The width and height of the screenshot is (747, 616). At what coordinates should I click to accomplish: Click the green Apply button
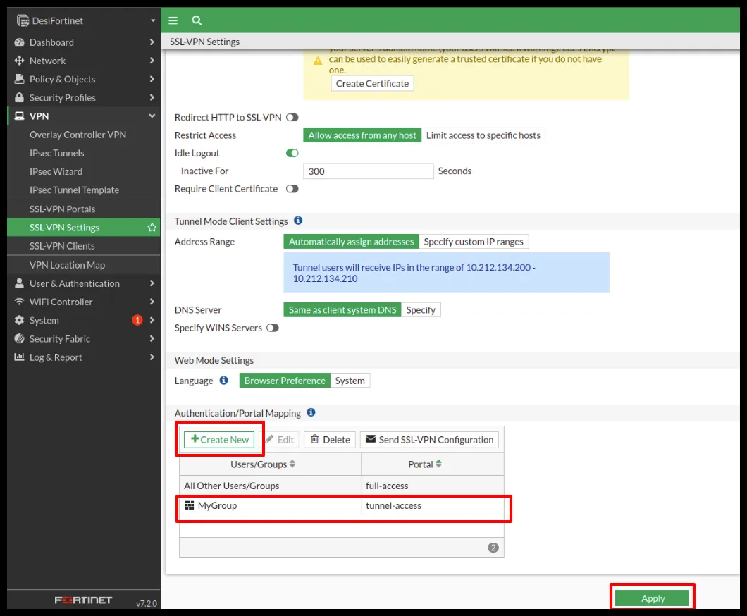coord(652,598)
